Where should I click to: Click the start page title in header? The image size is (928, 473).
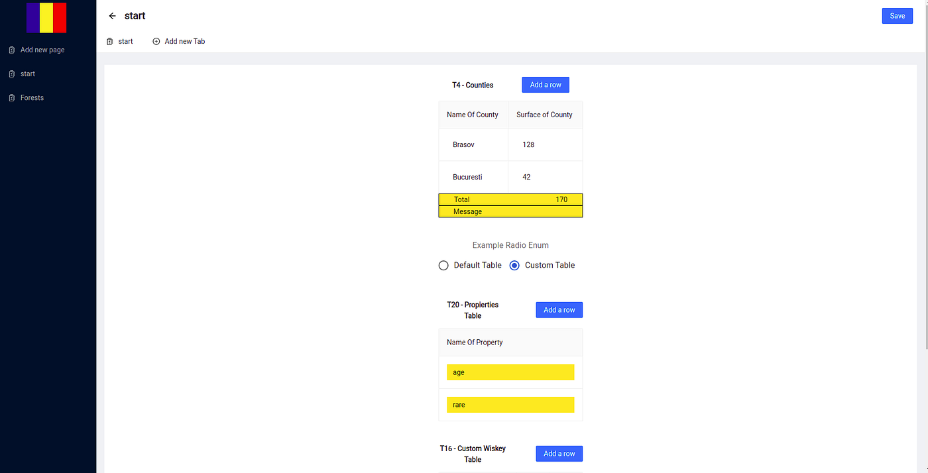point(135,16)
